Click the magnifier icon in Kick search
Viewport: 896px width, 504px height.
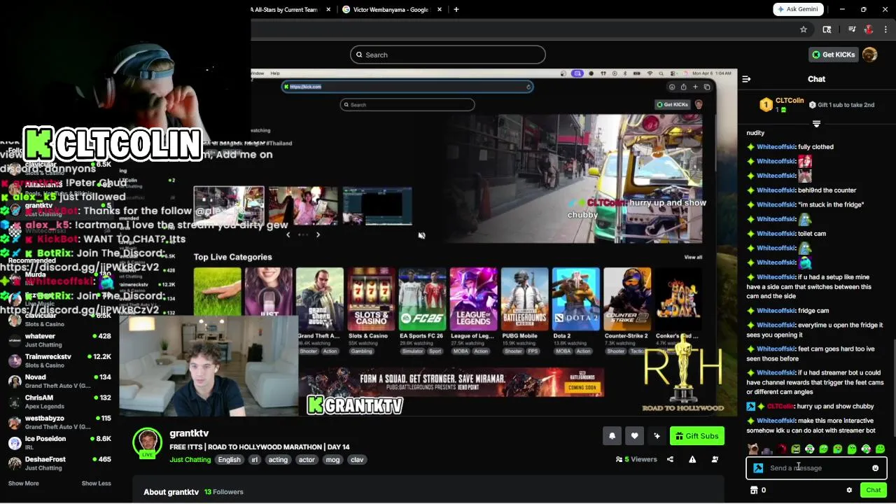coord(359,55)
